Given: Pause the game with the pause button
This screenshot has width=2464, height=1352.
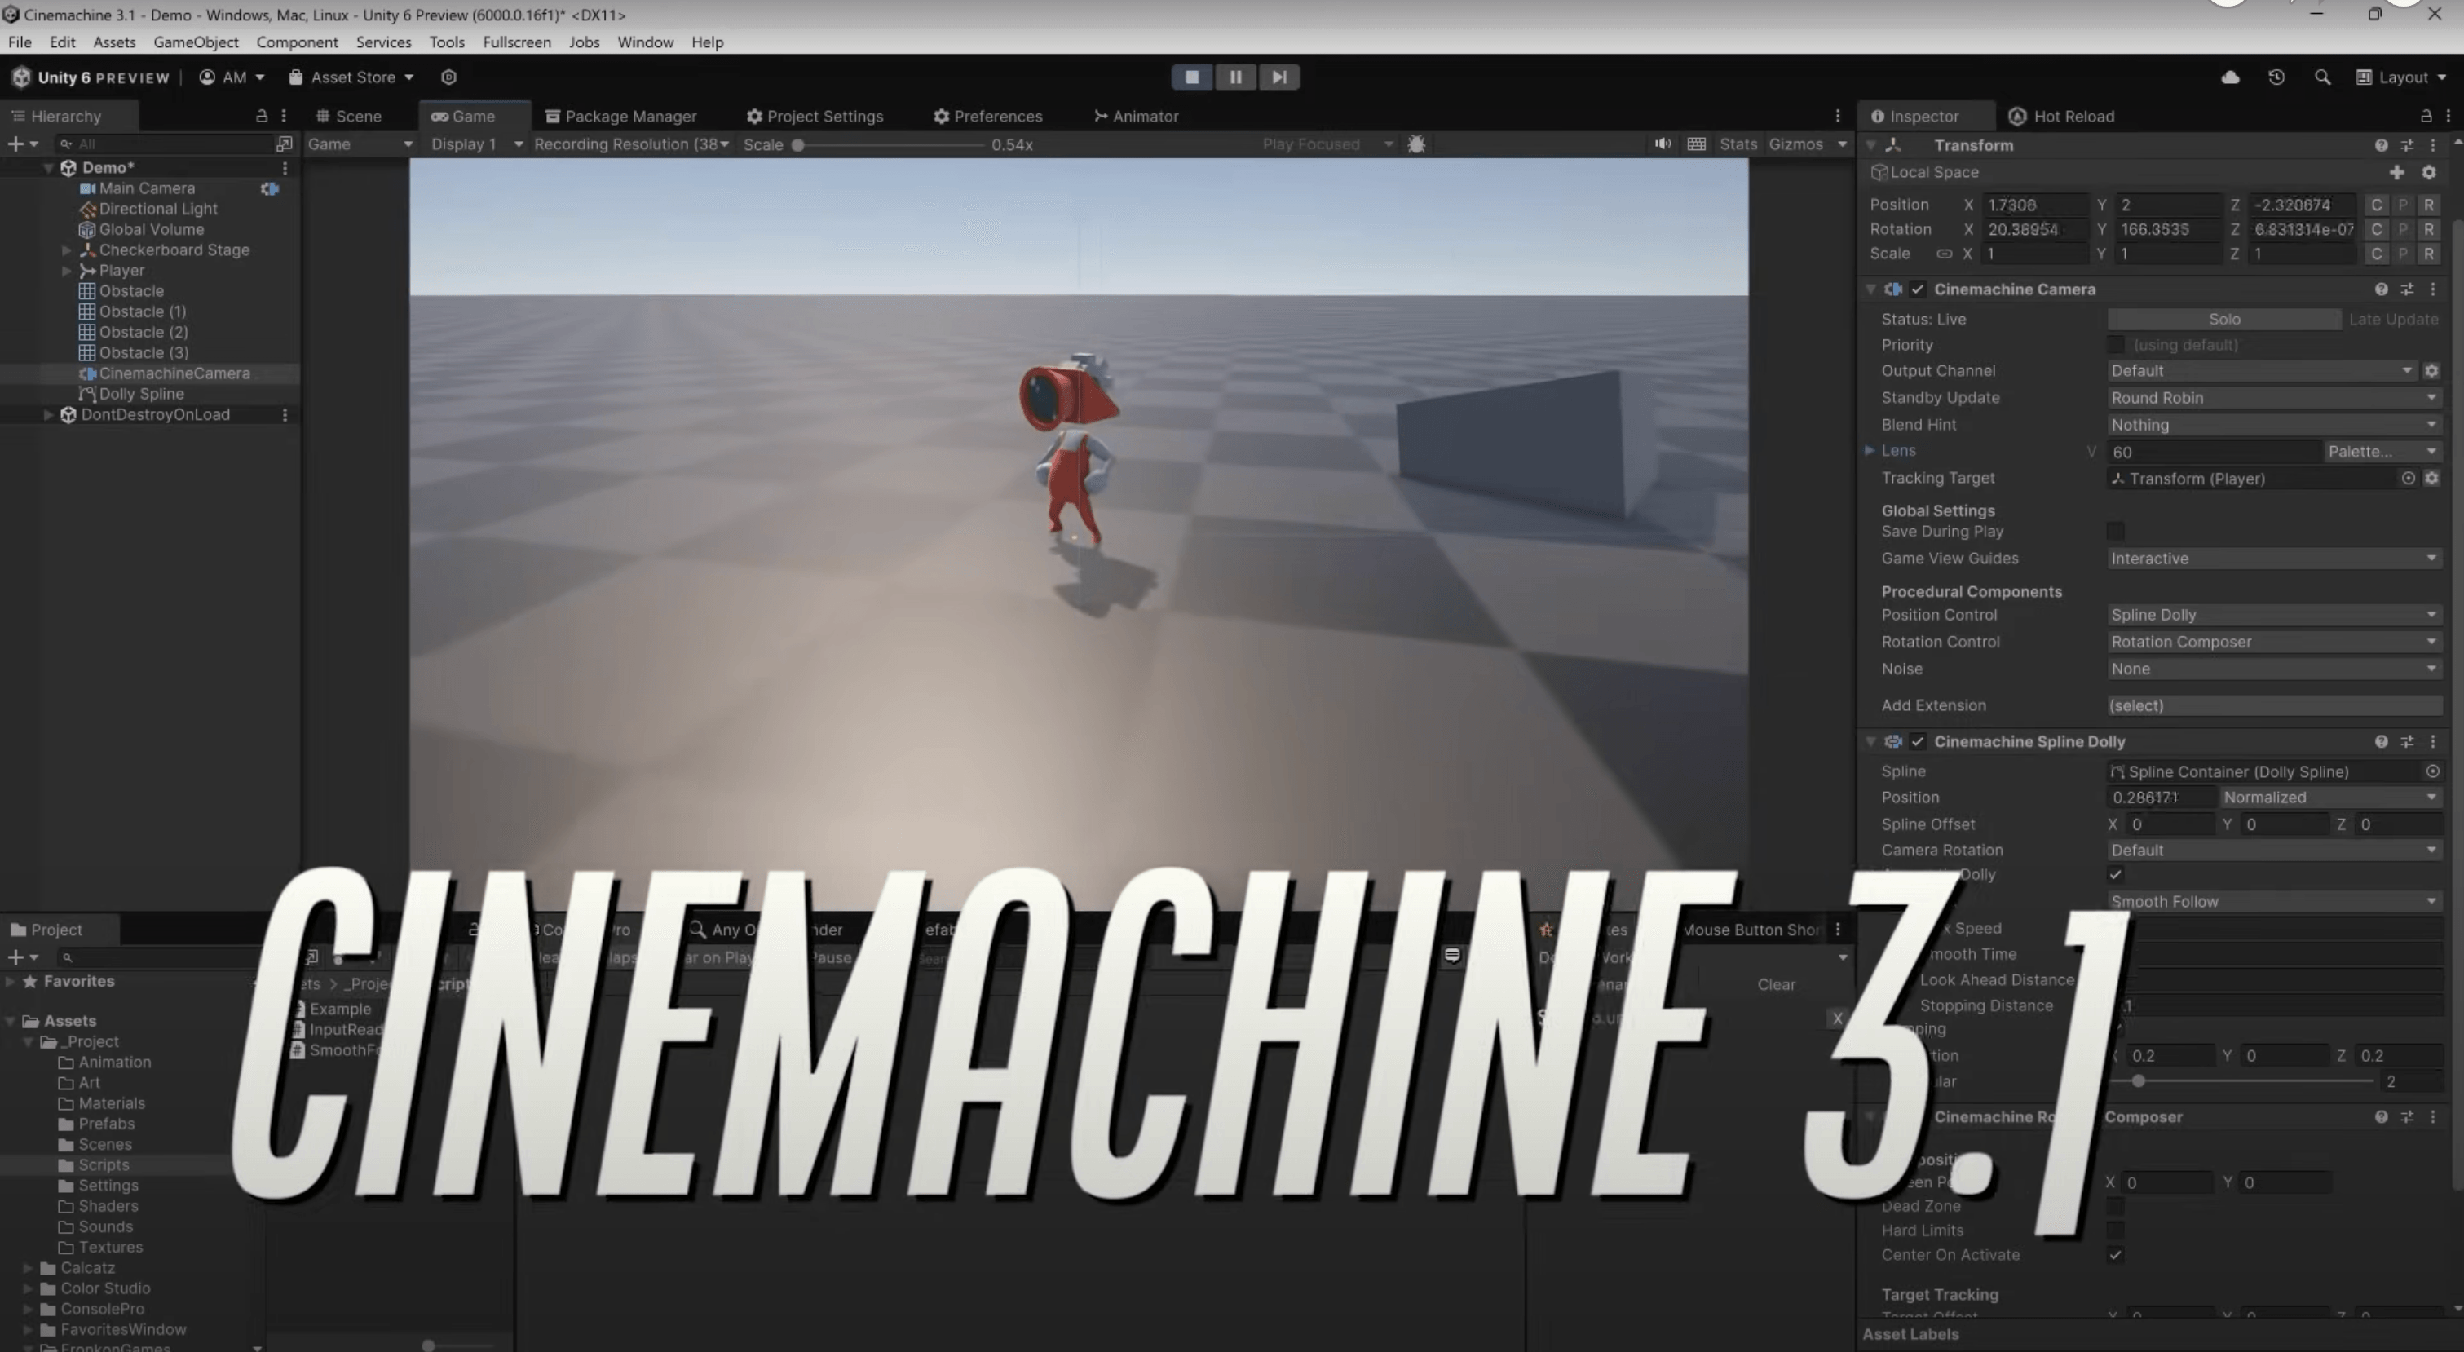Looking at the screenshot, I should [1235, 77].
